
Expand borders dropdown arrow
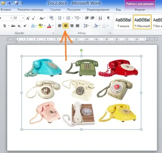pyautogui.click(x=108, y=26)
